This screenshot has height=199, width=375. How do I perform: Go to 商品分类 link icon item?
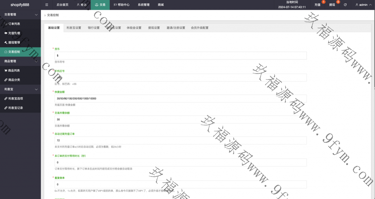5,80
